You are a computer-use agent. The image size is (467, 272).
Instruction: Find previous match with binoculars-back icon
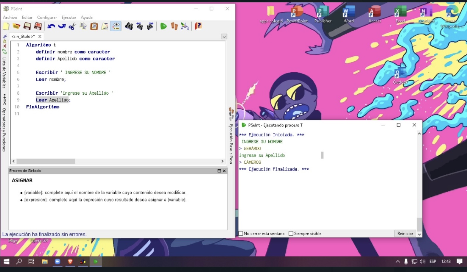pyautogui.click(x=139, y=26)
